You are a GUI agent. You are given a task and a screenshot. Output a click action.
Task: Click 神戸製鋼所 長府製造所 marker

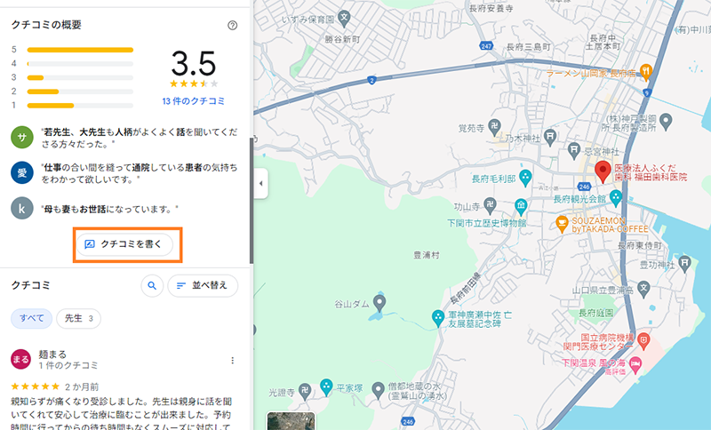pyautogui.click(x=666, y=121)
